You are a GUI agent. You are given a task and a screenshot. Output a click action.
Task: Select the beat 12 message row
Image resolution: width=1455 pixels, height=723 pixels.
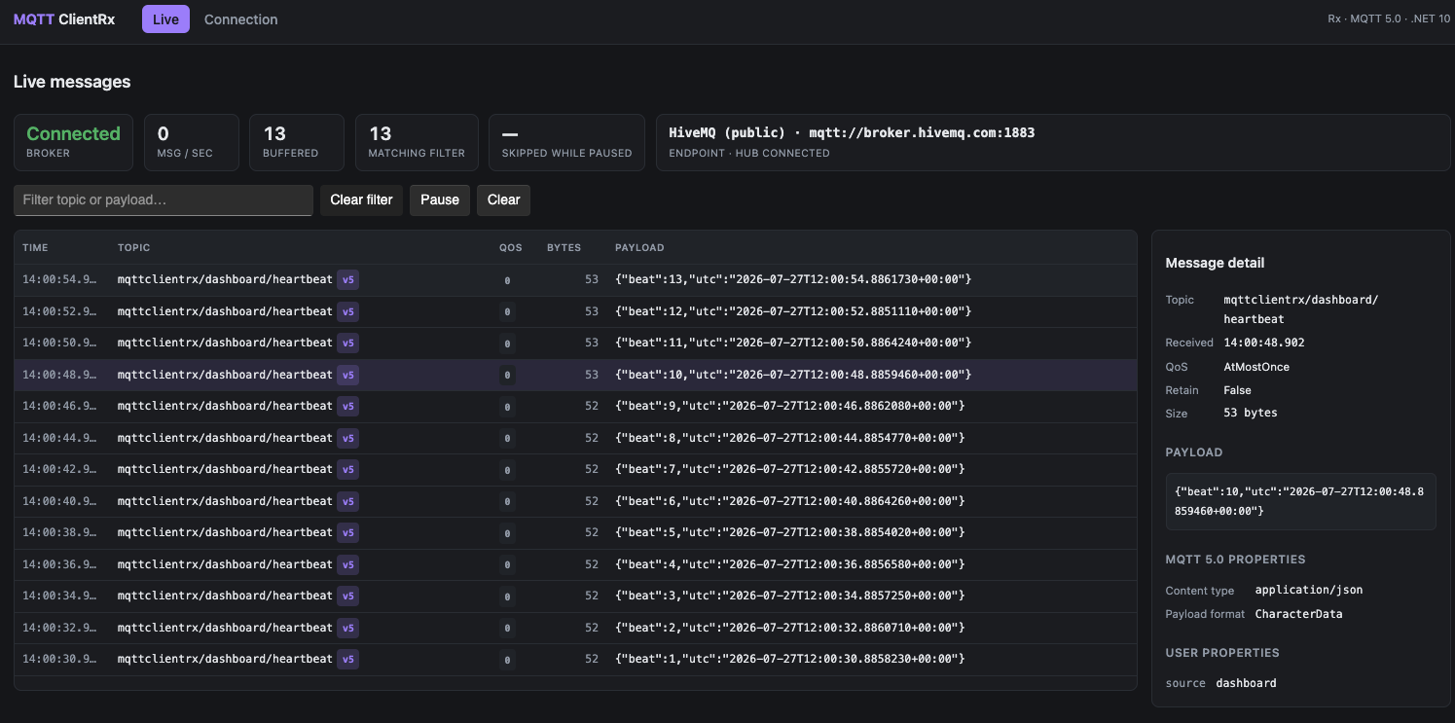[x=575, y=311]
